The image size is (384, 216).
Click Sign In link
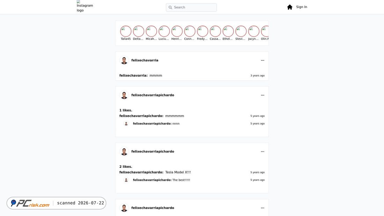pyautogui.click(x=302, y=7)
